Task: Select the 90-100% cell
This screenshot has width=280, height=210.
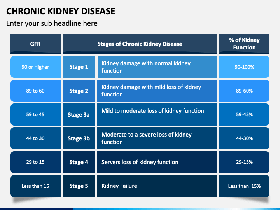Action: (x=244, y=67)
